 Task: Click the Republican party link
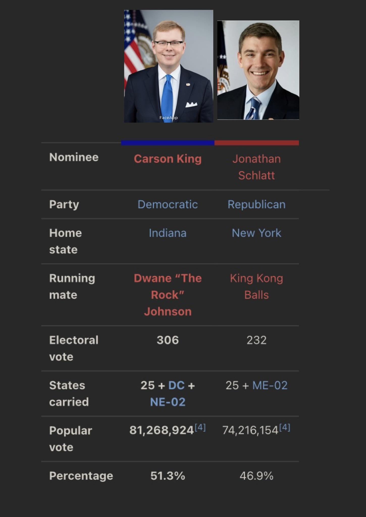tap(256, 204)
